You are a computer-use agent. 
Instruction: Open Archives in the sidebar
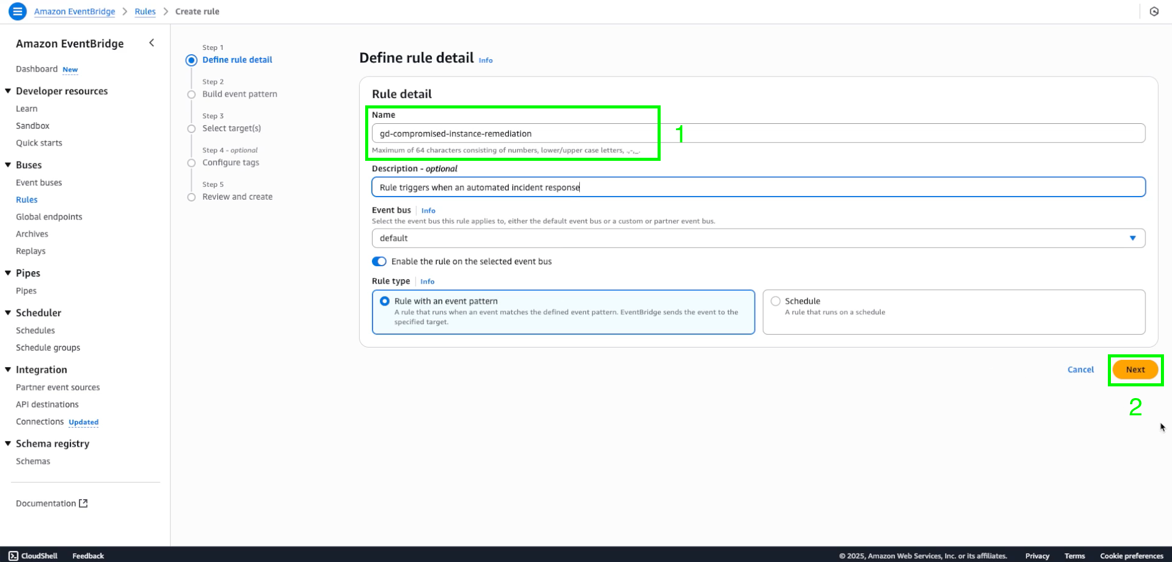pyautogui.click(x=32, y=234)
